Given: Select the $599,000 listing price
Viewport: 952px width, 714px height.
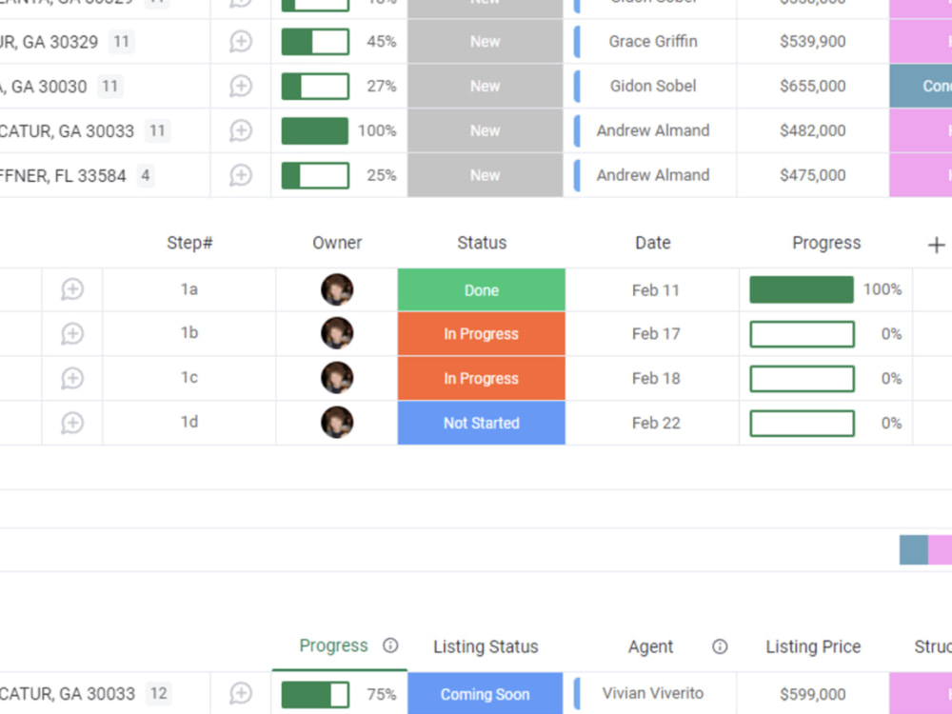Looking at the screenshot, I should point(812,693).
